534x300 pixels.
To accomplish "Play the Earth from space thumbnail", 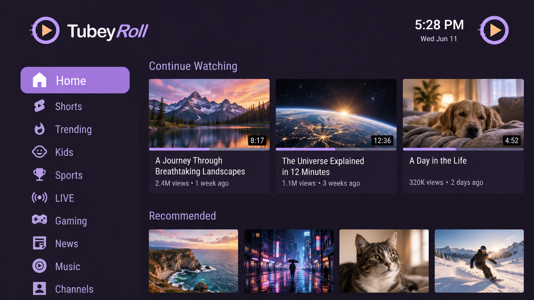I will point(336,113).
